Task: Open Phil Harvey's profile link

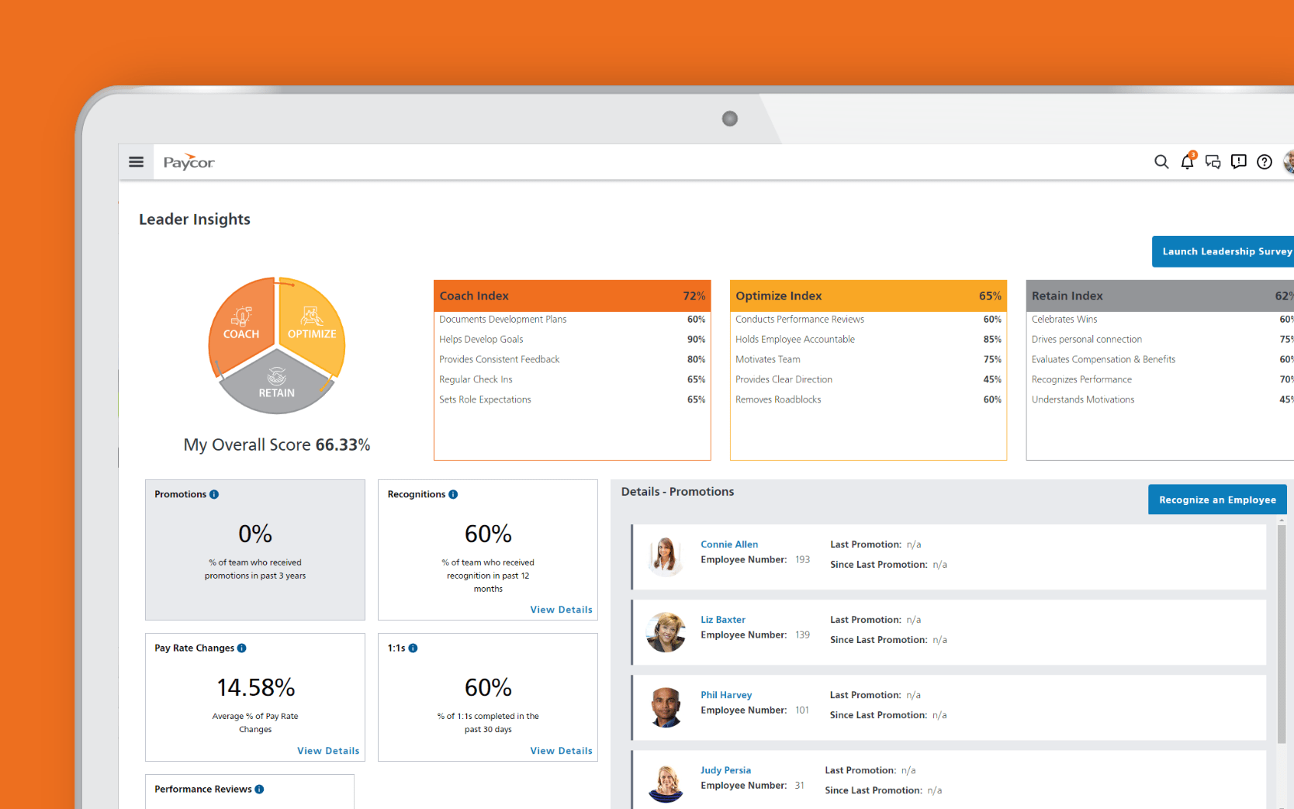Action: coord(726,695)
